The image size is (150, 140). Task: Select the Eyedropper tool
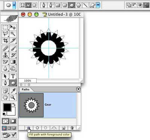pyautogui.click(x=13, y=91)
